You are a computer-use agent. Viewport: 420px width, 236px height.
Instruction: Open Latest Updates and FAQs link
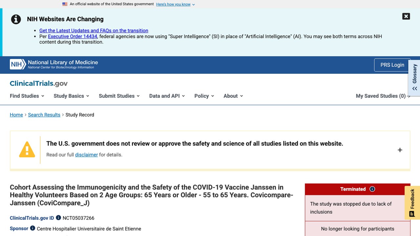click(94, 30)
